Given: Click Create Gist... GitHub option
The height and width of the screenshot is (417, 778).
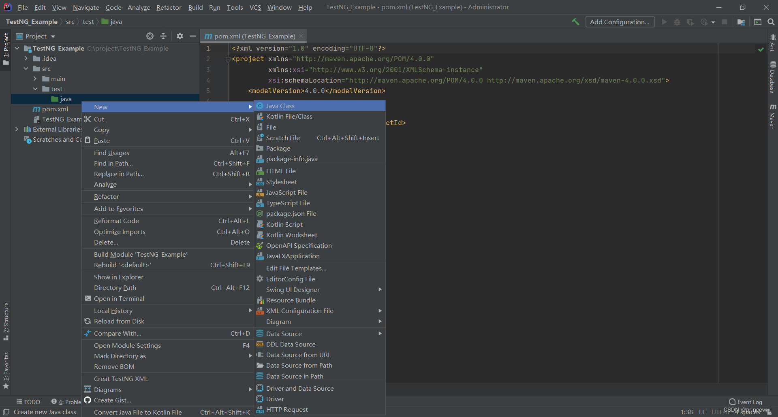Looking at the screenshot, I should pyautogui.click(x=168, y=400).
